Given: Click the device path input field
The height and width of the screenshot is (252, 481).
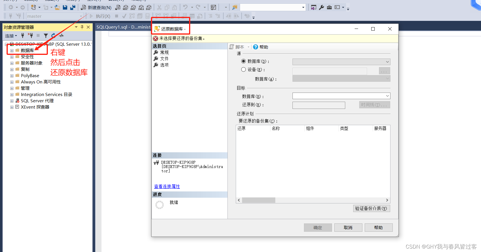Looking at the screenshot, I should [x=329, y=71].
